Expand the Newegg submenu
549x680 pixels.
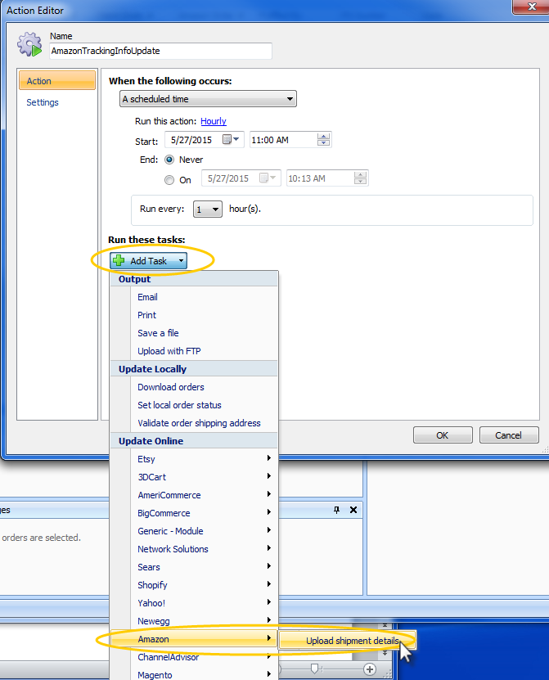[194, 621]
